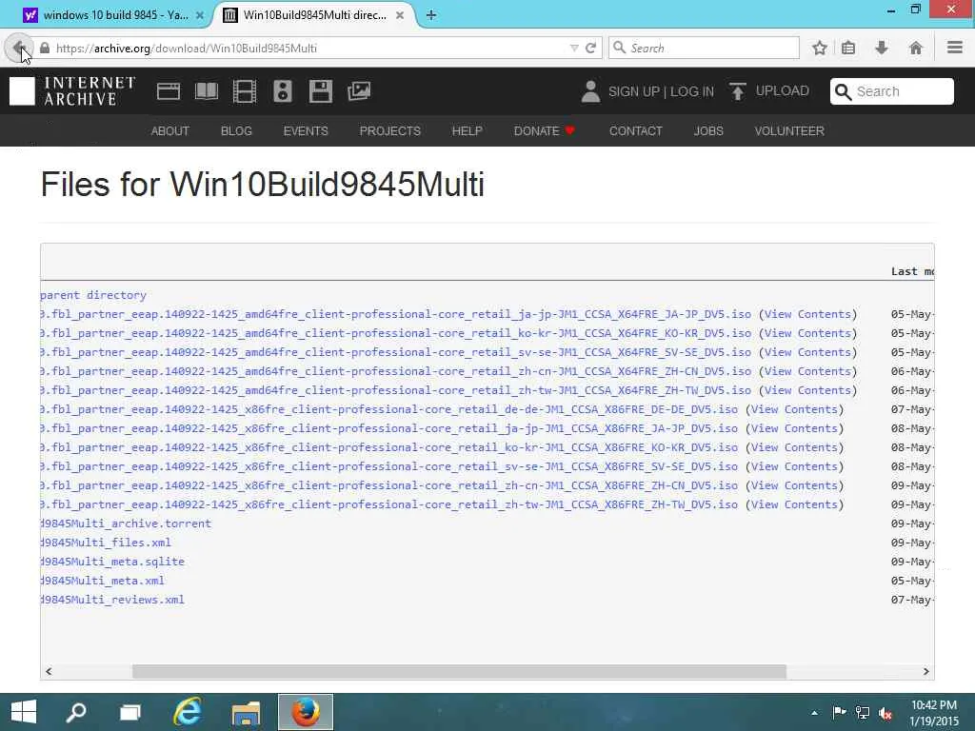Close the Win10Build9845Multi tab

400,15
